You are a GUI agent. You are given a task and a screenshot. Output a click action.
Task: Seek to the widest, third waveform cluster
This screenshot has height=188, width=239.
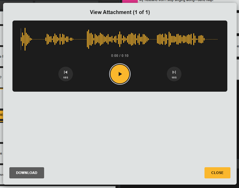(x=118, y=39)
